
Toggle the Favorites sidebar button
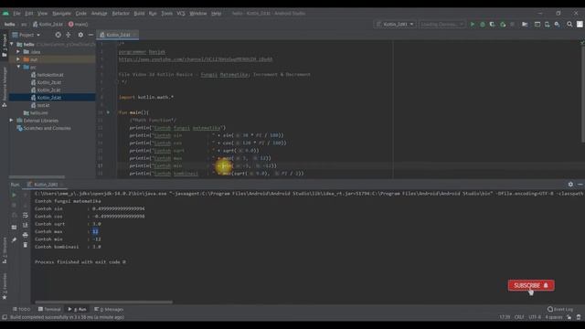coord(5,286)
